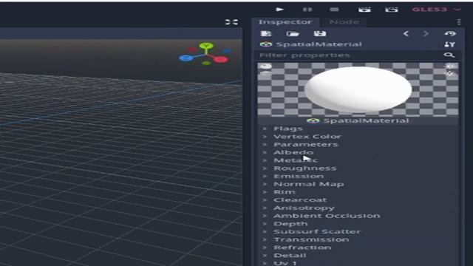Click the blue Z axis gizmo handle
The width and height of the screenshot is (473, 266).
click(x=186, y=58)
